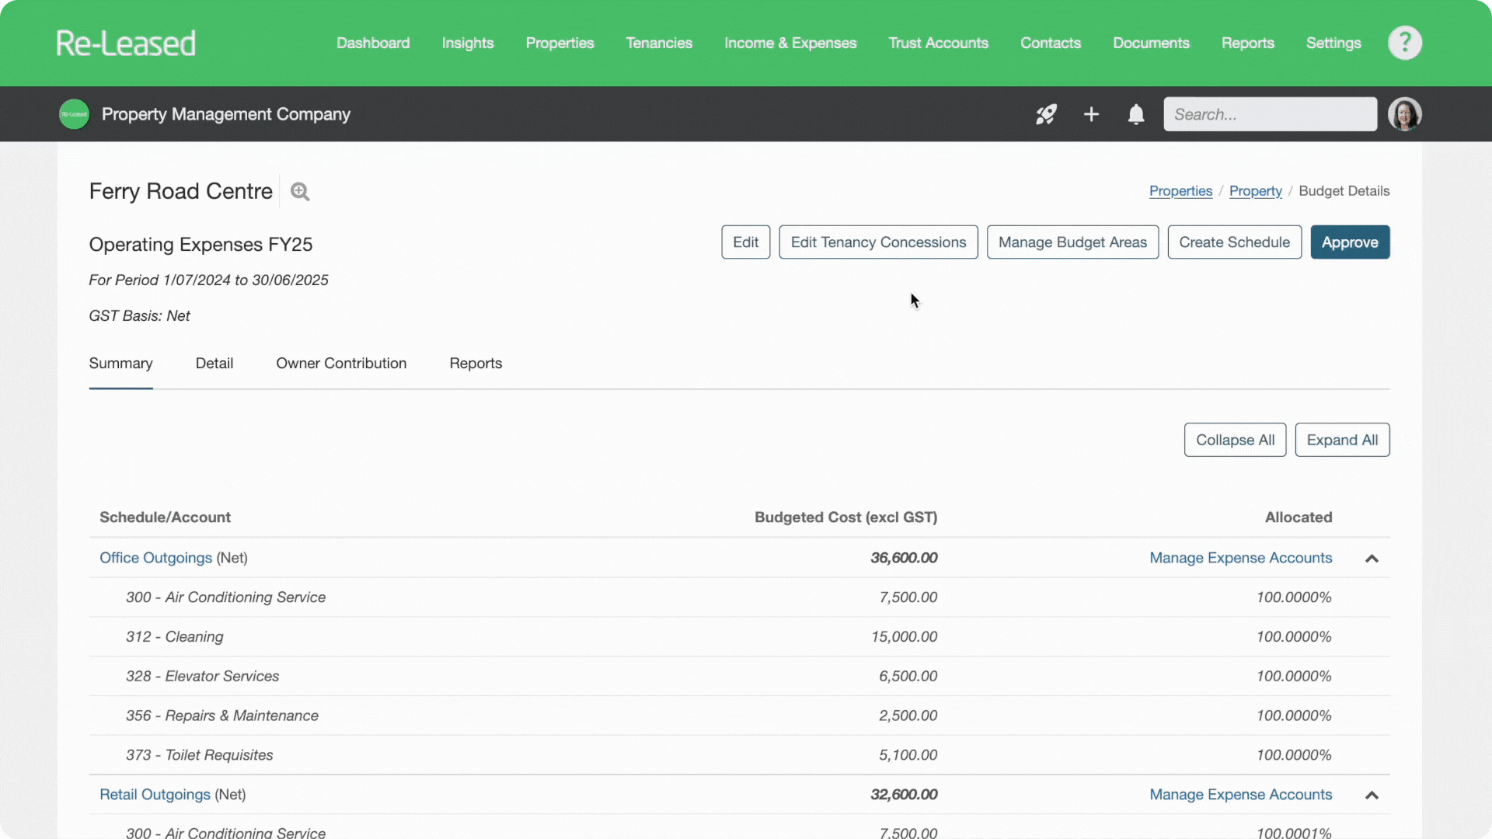
Task: Click the Allocated column header
Action: (x=1299, y=517)
